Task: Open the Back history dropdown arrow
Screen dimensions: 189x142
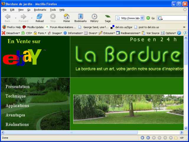Action: (x=16, y=18)
